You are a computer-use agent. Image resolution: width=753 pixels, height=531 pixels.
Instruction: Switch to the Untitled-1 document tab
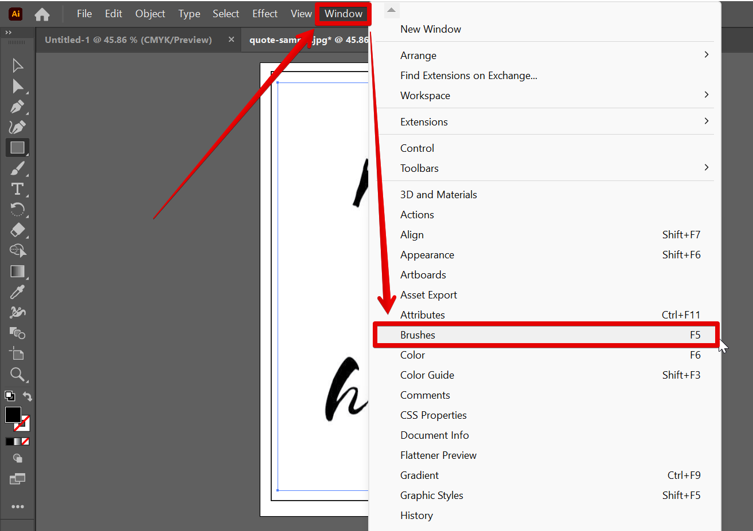coord(128,40)
